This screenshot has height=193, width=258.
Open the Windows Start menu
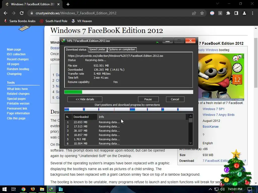[5, 189]
